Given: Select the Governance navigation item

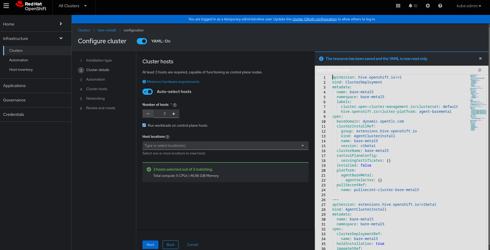Looking at the screenshot, I should pyautogui.click(x=14, y=100).
